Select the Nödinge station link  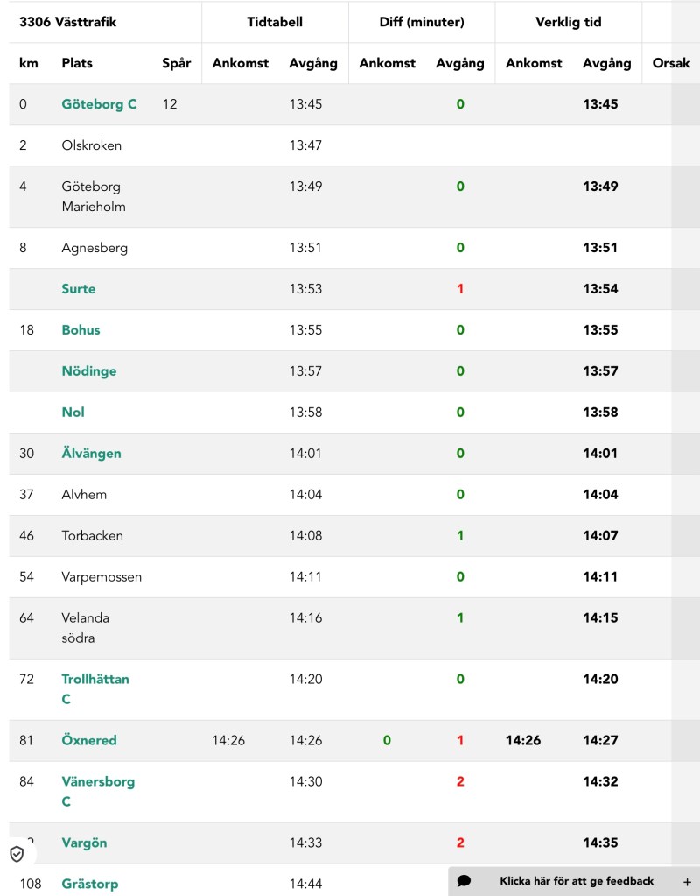(88, 371)
